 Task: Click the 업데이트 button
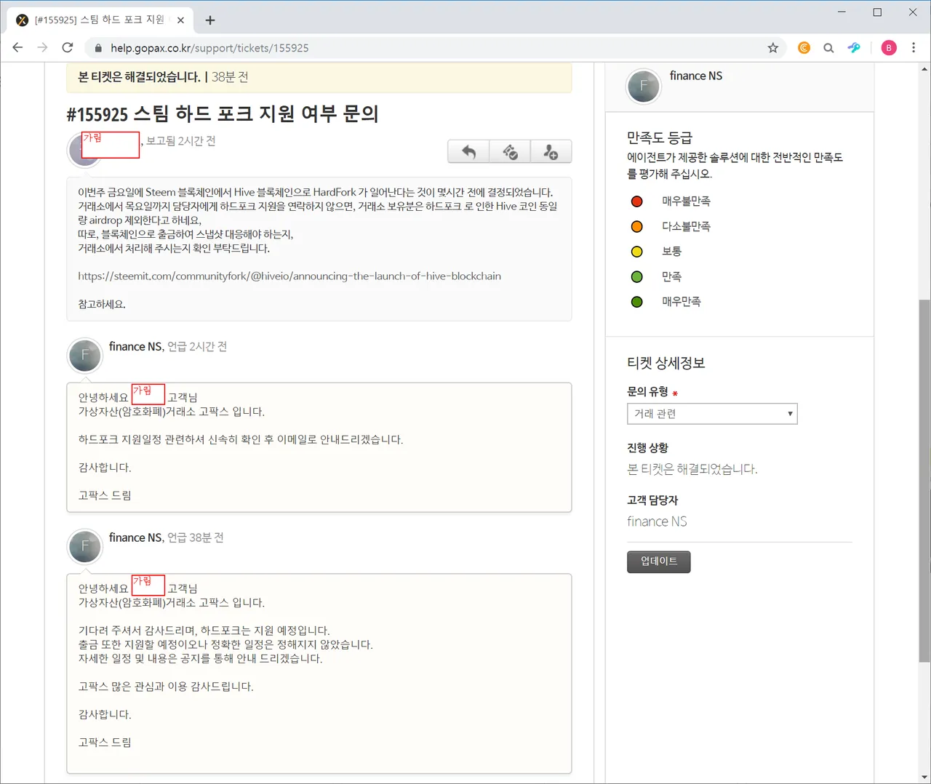coord(659,561)
